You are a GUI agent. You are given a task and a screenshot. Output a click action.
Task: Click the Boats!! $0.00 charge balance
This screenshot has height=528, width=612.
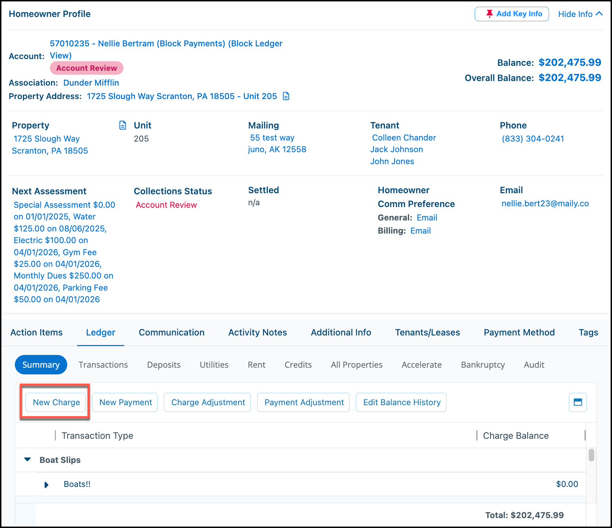coord(567,484)
